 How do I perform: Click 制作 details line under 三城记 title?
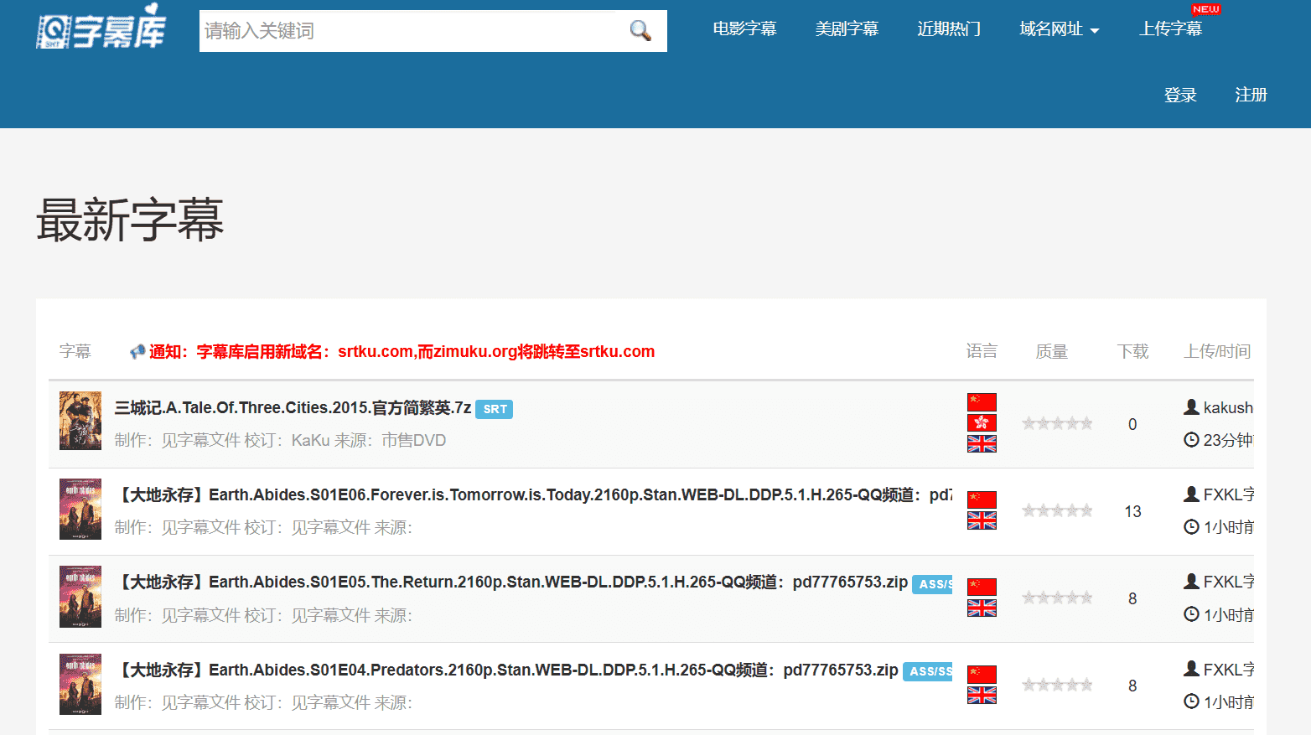click(x=280, y=440)
